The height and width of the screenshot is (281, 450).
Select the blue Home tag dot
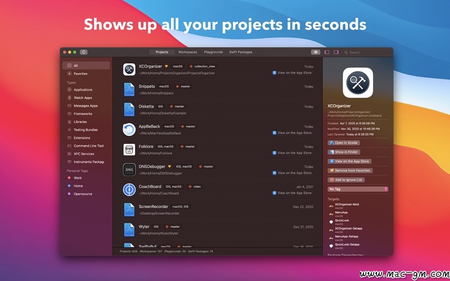coord(69,186)
